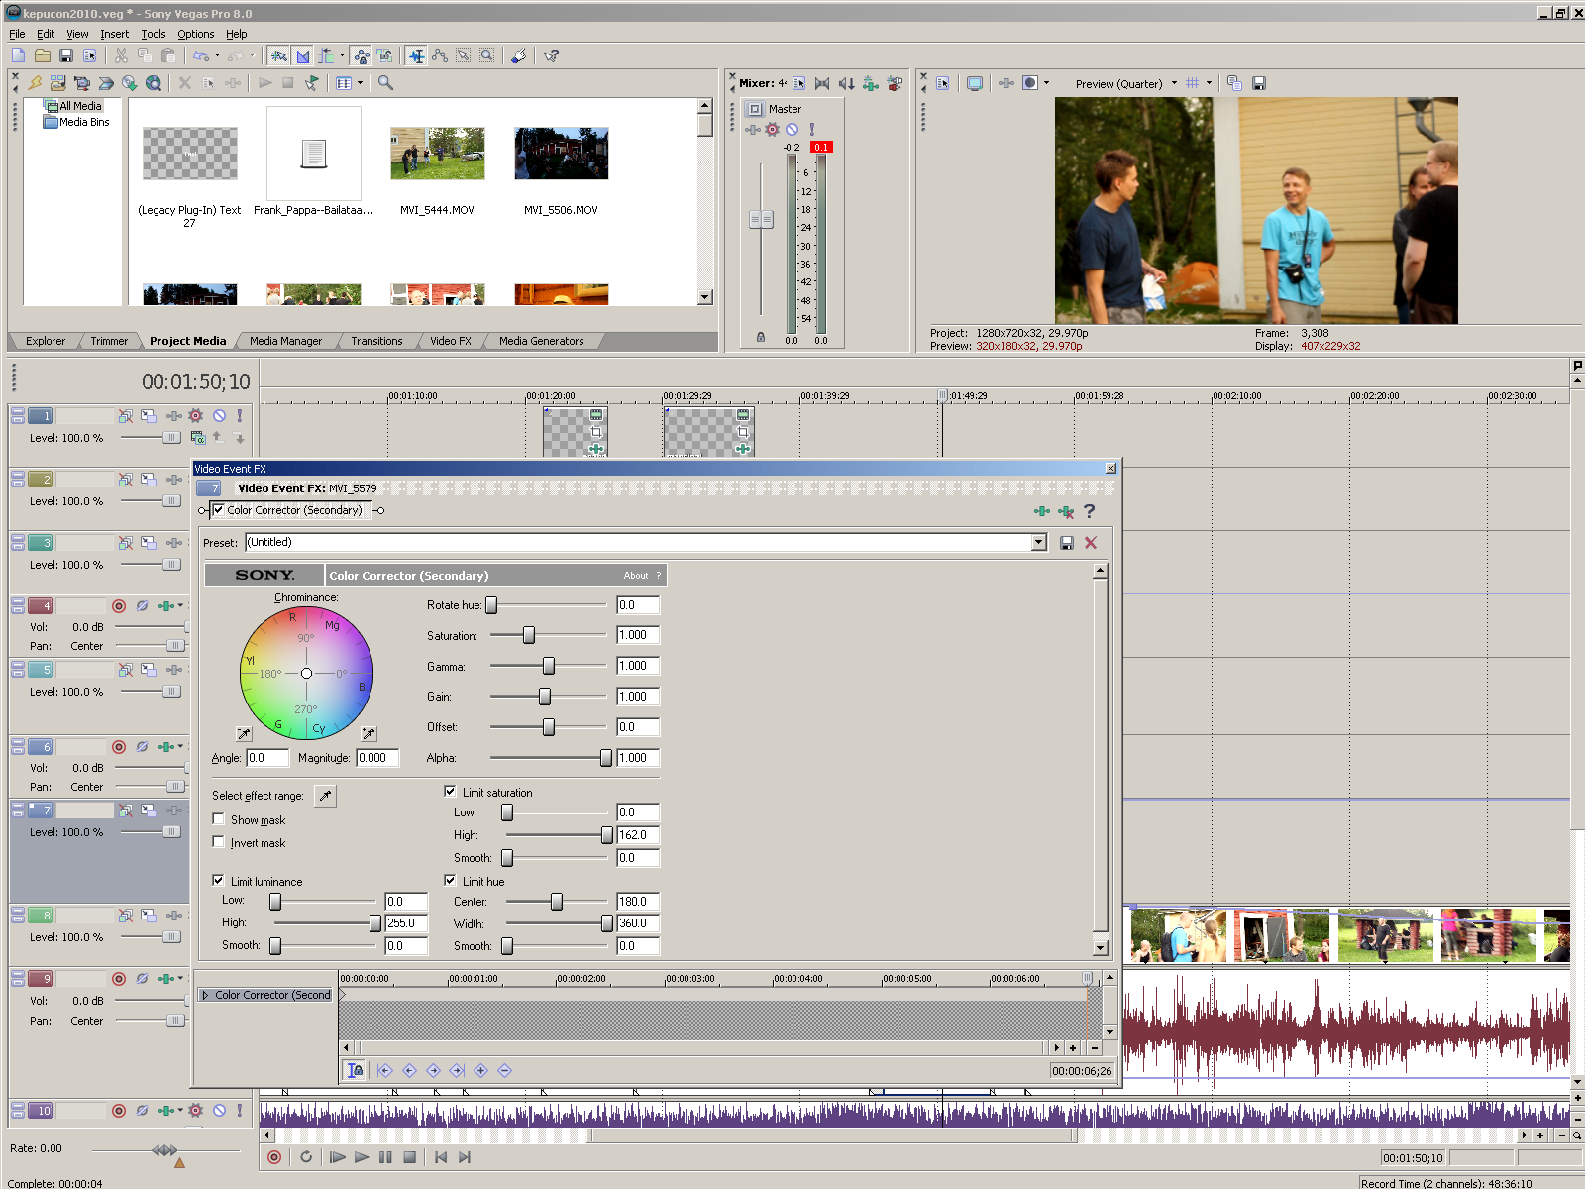
Task: Click the About link in Color Corrector
Action: coord(635,576)
